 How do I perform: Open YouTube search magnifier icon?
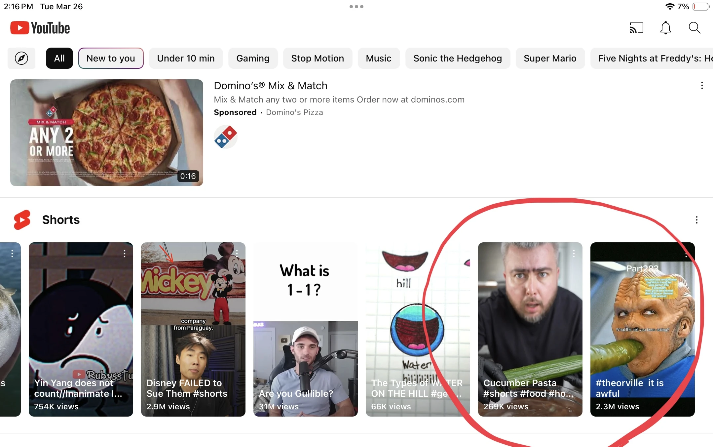click(x=694, y=28)
